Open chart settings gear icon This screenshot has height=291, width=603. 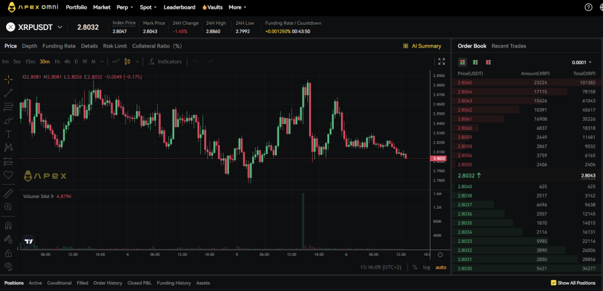coord(440,255)
